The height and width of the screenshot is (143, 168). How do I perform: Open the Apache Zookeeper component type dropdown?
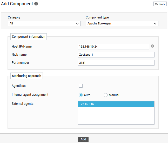(x=122, y=23)
